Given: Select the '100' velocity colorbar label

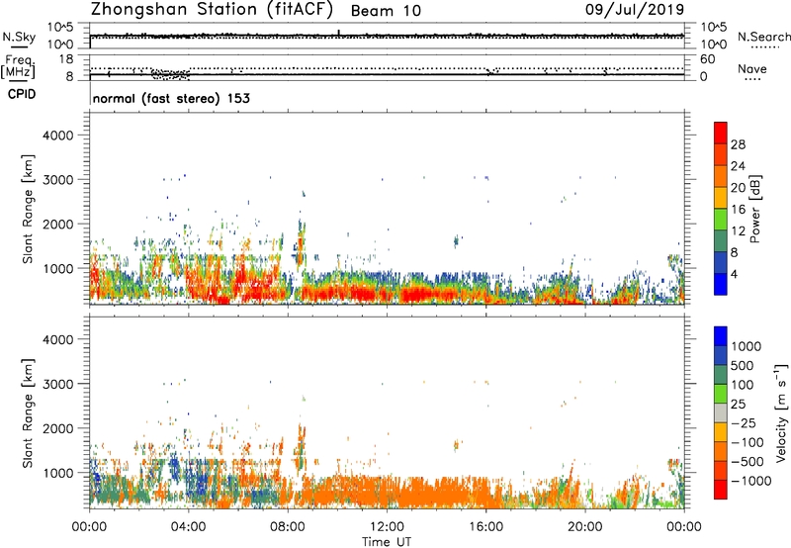Looking at the screenshot, I should (743, 385).
